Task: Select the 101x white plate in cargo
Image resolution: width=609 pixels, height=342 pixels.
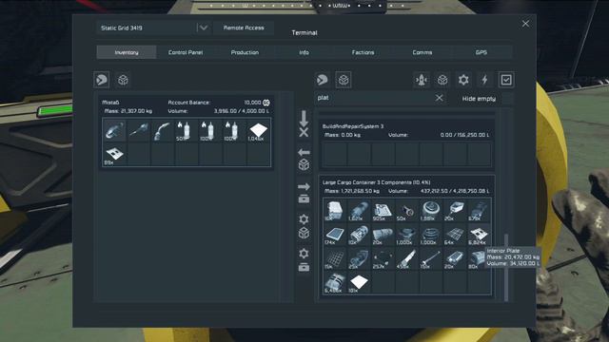Action: (359, 283)
